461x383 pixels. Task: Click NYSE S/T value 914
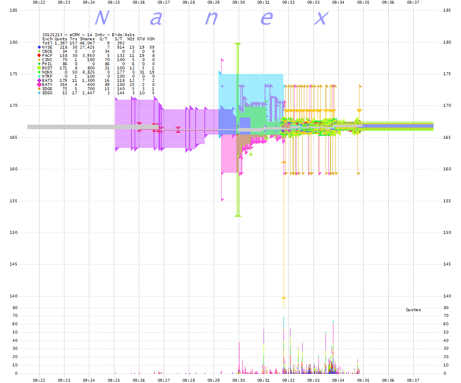121,47
